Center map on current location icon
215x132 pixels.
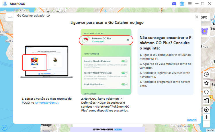click(x=206, y=110)
